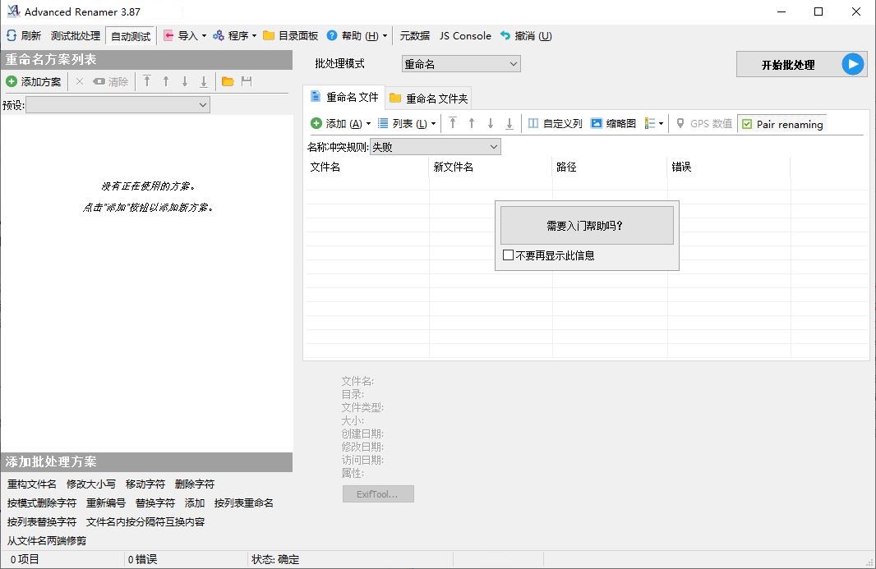Switch to the 重命名 文件 tab

(x=344, y=97)
